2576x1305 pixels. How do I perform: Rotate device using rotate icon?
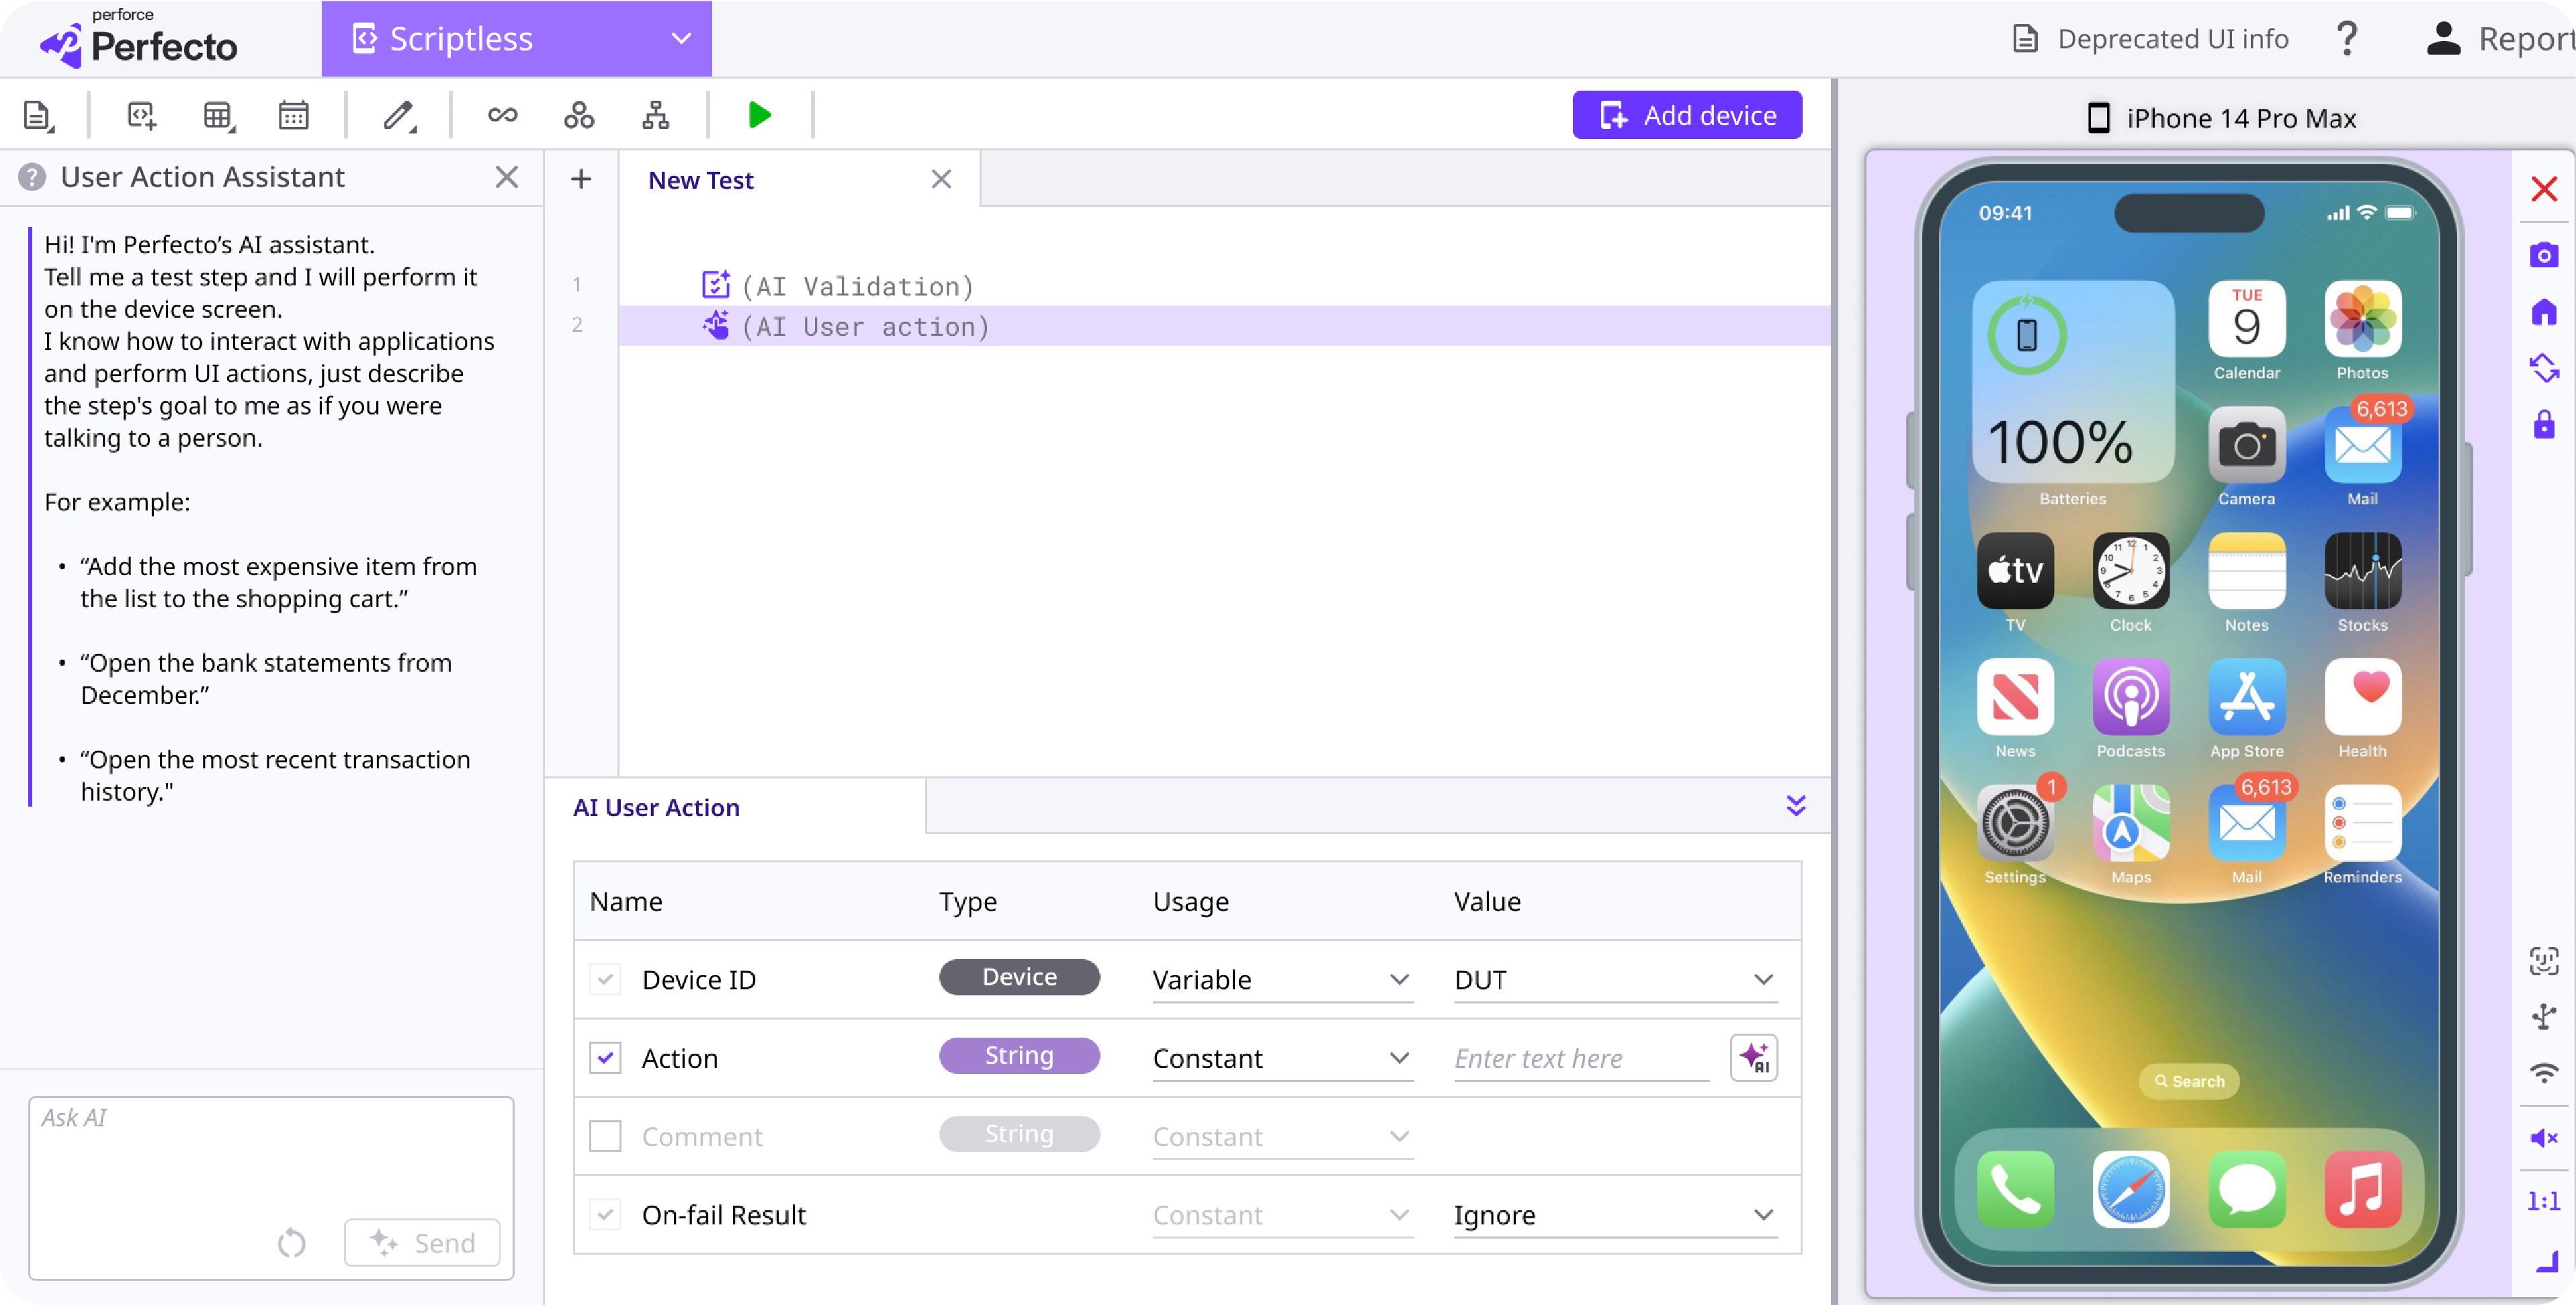[x=2544, y=368]
